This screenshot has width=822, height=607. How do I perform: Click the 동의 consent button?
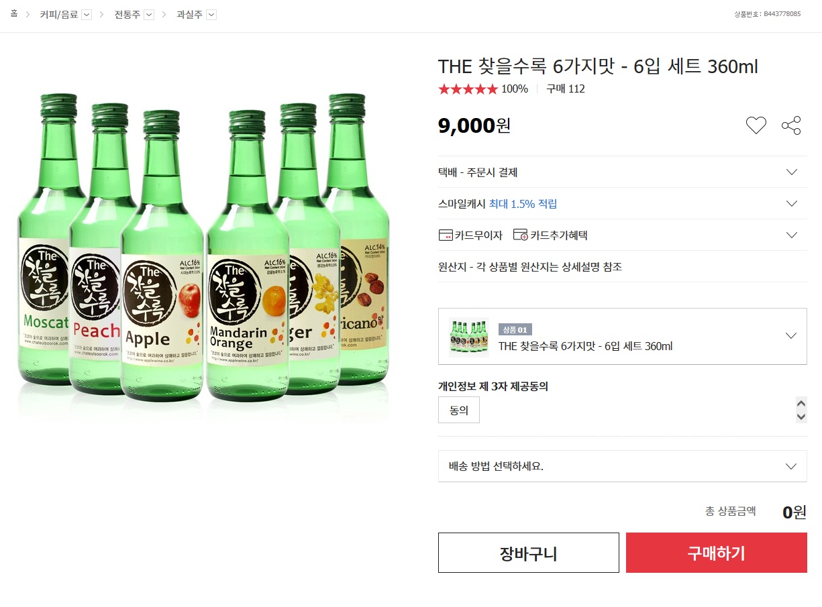pyautogui.click(x=459, y=410)
